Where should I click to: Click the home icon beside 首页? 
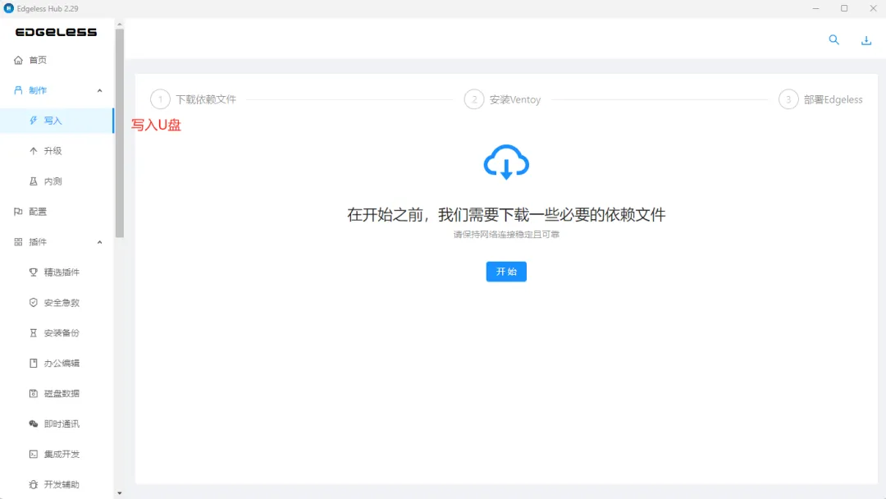coord(18,60)
